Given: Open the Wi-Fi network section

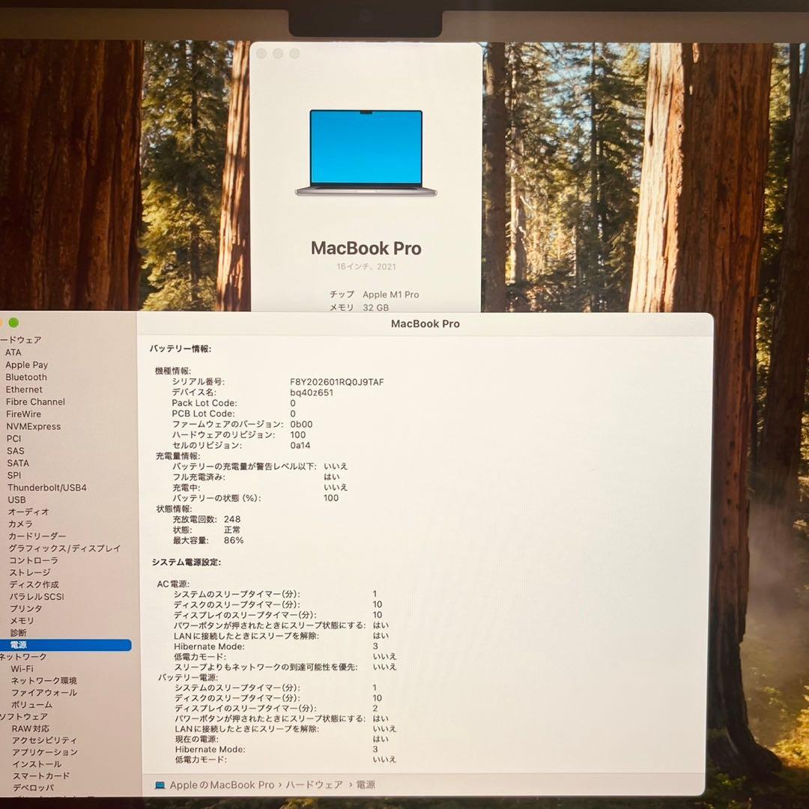Looking at the screenshot, I should click(x=22, y=669).
